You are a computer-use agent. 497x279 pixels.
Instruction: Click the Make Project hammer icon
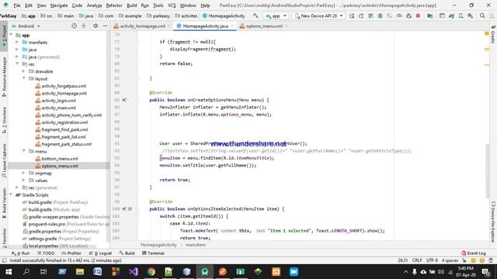(x=255, y=15)
